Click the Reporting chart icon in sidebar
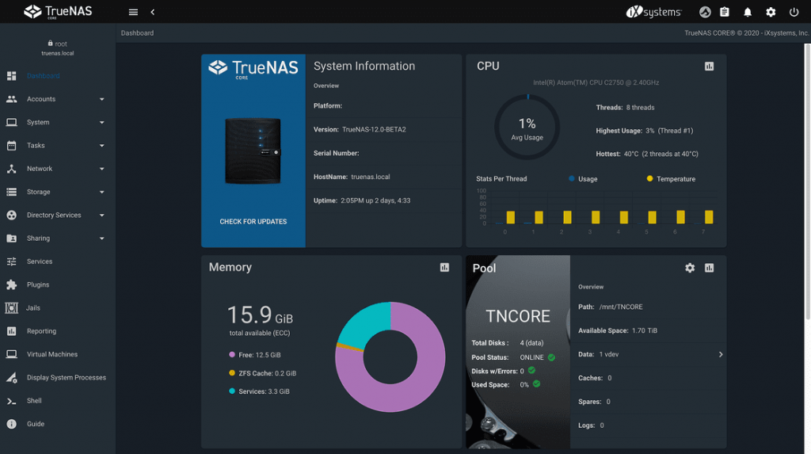 click(11, 331)
